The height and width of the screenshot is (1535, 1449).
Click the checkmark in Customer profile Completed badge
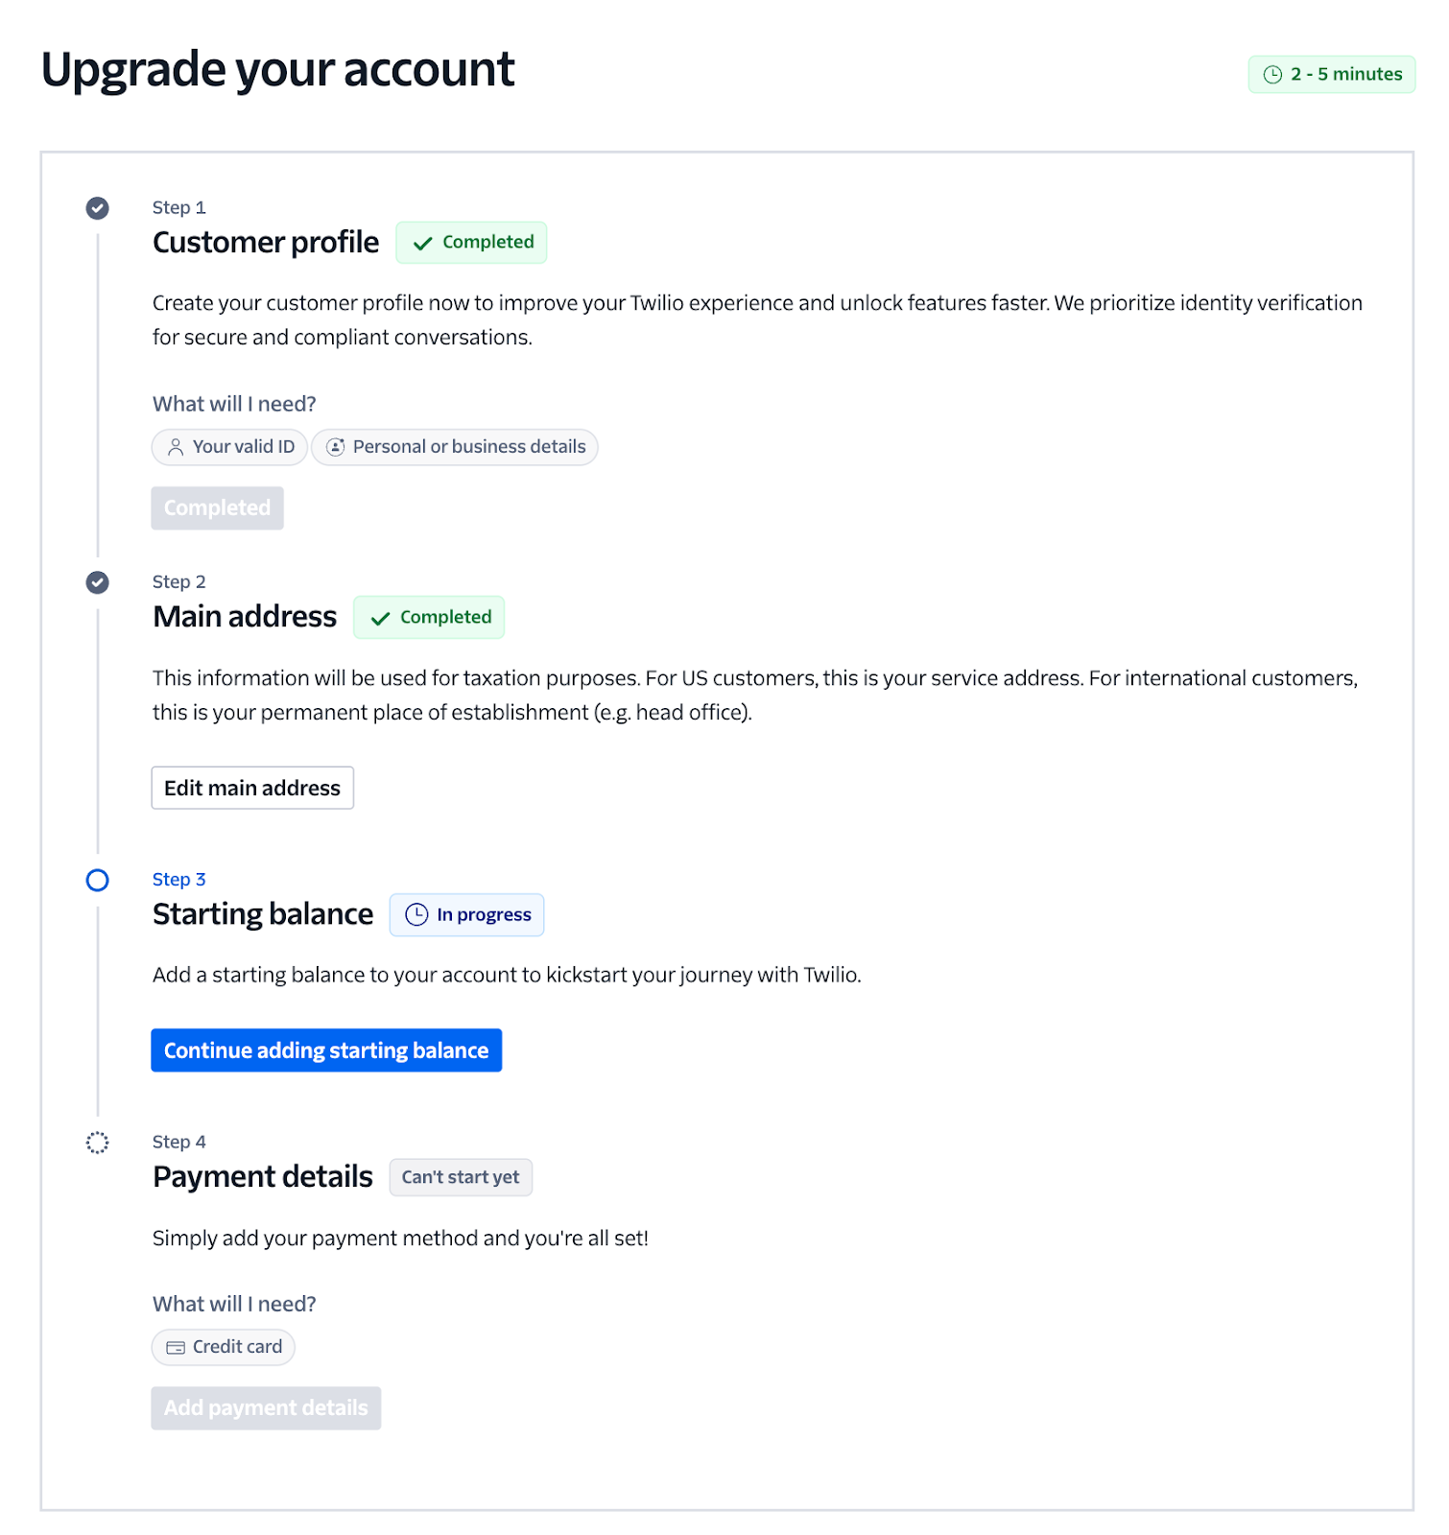pos(422,244)
